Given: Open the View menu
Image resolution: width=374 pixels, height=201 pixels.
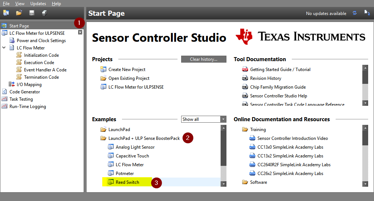Looking at the screenshot, I should coord(20,4).
